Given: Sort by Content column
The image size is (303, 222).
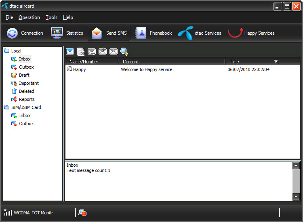Looking at the screenshot, I should click(x=172, y=62).
